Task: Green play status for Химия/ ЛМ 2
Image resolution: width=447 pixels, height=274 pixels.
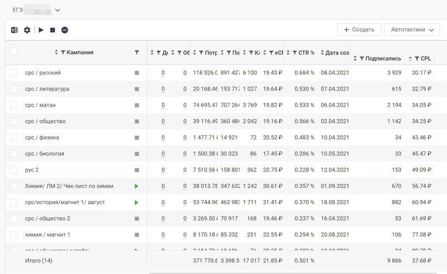Action: (136, 186)
